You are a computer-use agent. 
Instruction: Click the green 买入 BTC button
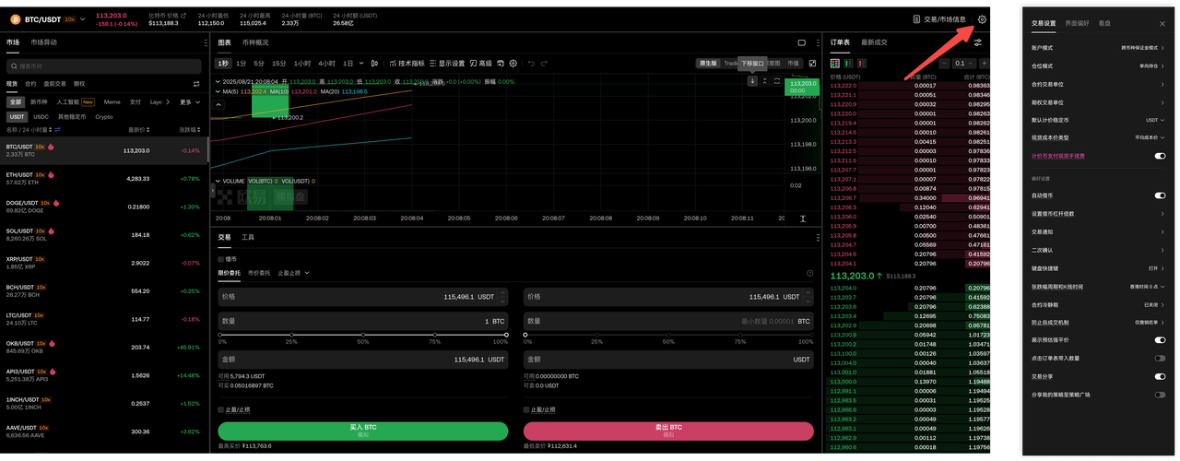pyautogui.click(x=363, y=431)
